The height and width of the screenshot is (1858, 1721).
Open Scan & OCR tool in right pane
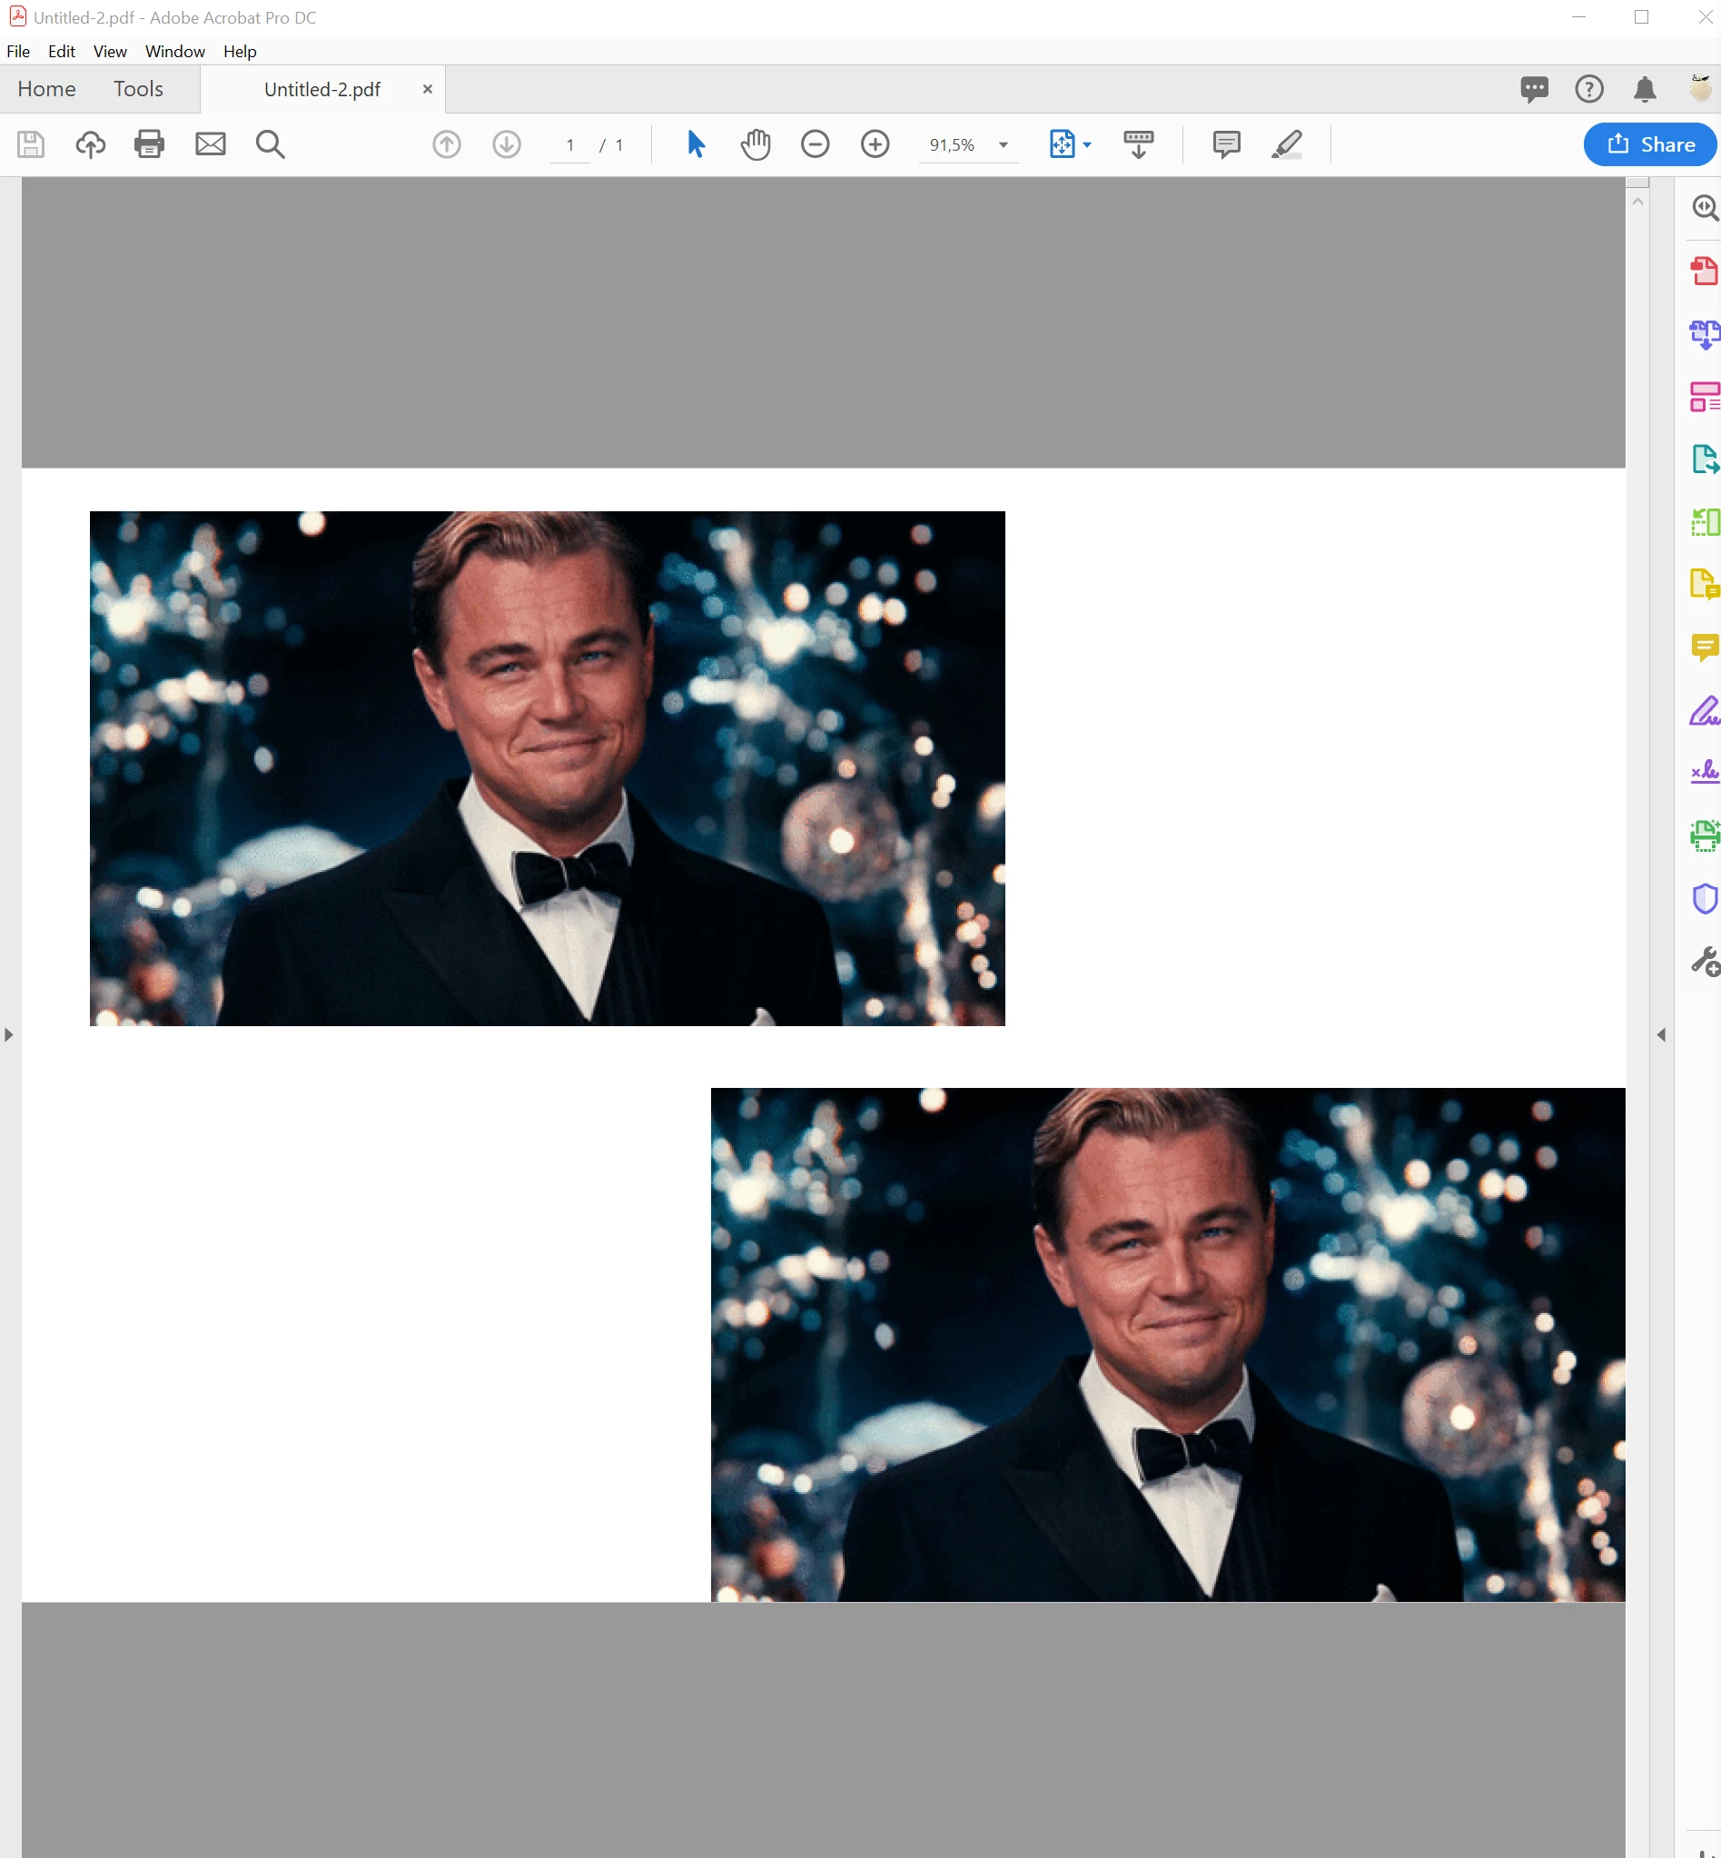point(1706,835)
